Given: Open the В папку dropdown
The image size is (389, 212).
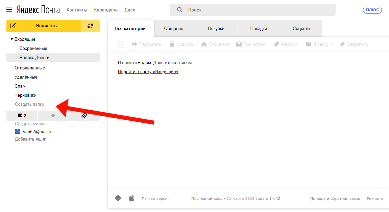Looking at the screenshot, I should pyautogui.click(x=319, y=44).
